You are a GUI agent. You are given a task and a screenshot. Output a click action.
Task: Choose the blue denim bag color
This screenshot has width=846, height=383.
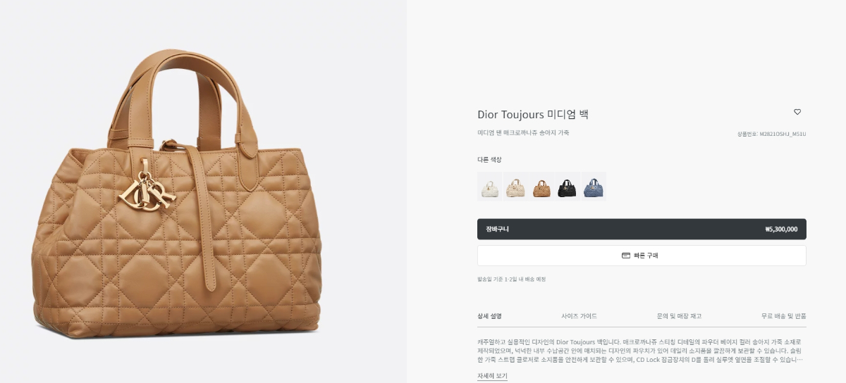point(594,187)
